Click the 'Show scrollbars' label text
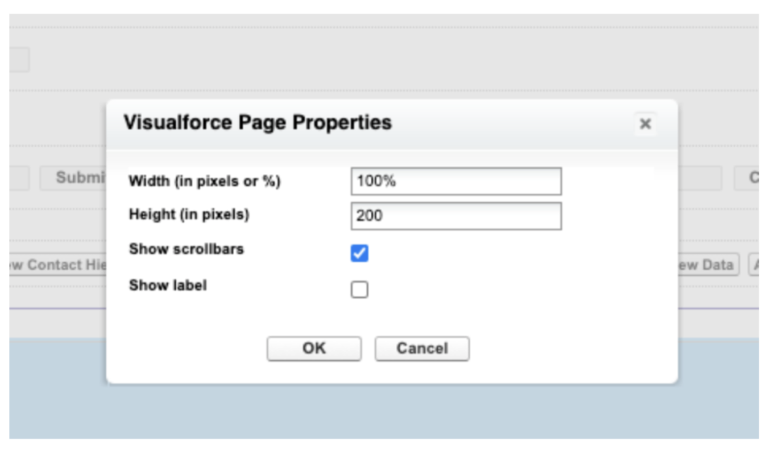 point(186,249)
